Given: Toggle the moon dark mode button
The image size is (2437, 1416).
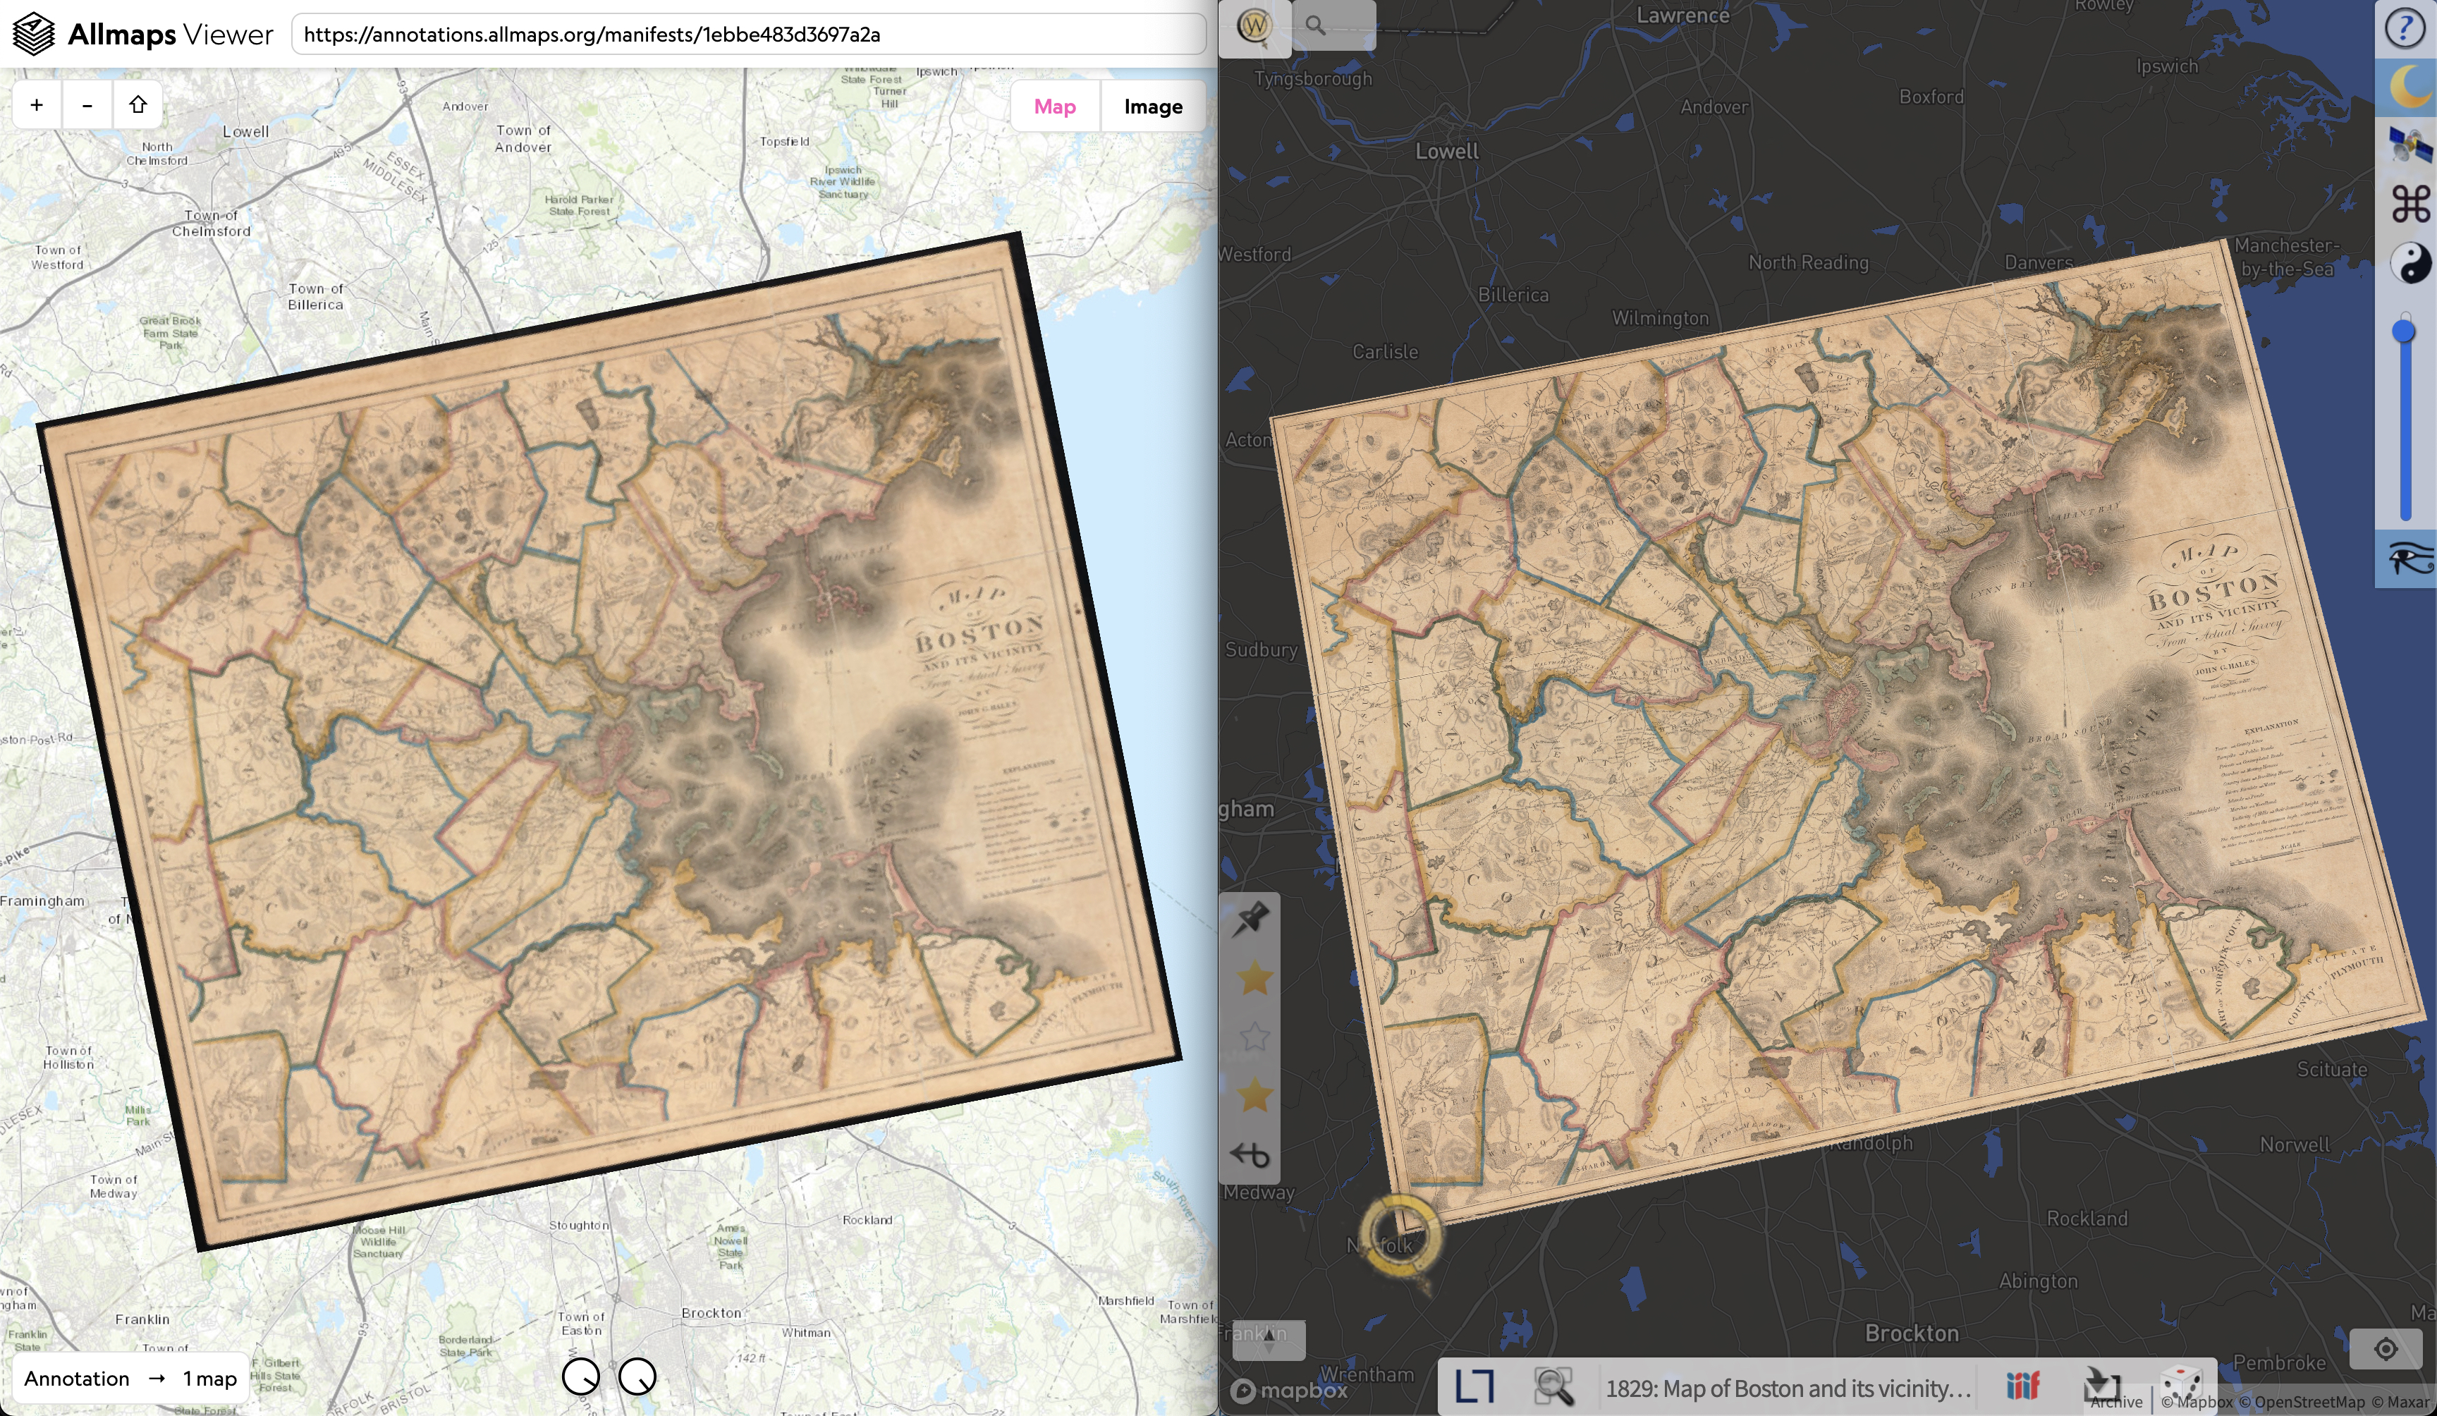Looking at the screenshot, I should pyautogui.click(x=2409, y=87).
